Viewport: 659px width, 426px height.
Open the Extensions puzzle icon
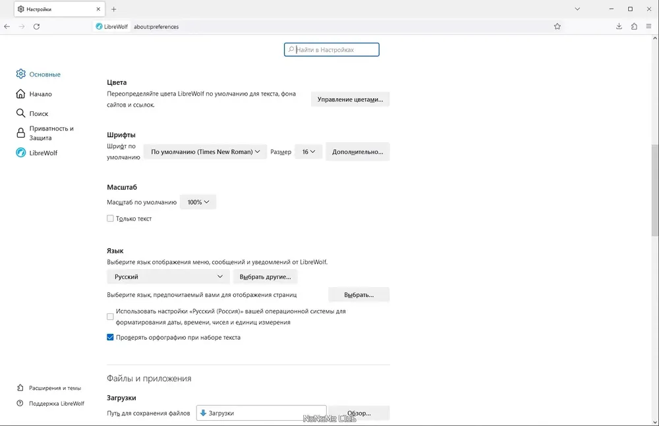634,26
